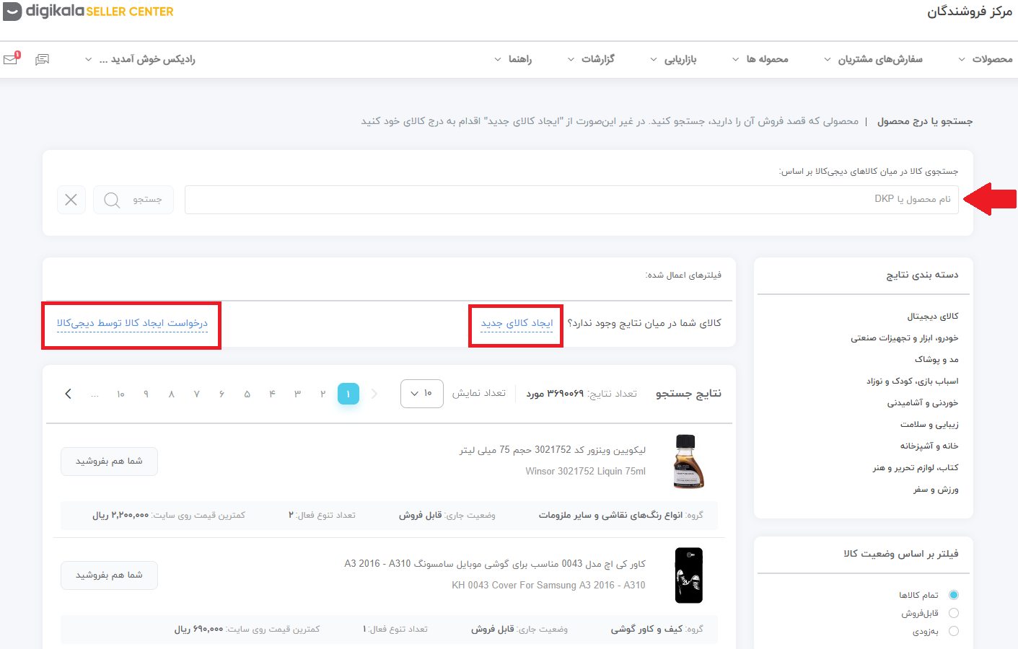Click the کاور کی اچ مدل 0043 title
1018x649 pixels.
click(495, 564)
